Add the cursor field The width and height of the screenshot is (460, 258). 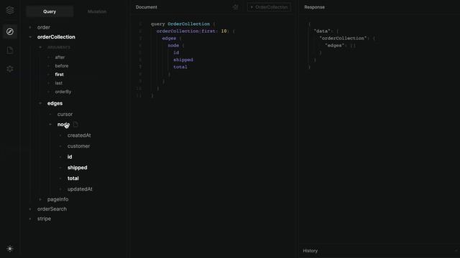click(x=65, y=114)
